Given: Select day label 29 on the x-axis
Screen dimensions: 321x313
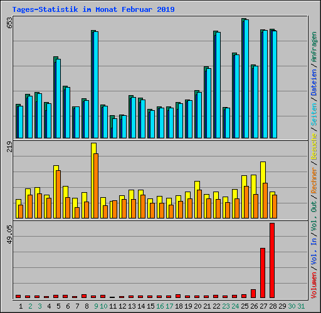Looking at the screenshot, I should (282, 306).
